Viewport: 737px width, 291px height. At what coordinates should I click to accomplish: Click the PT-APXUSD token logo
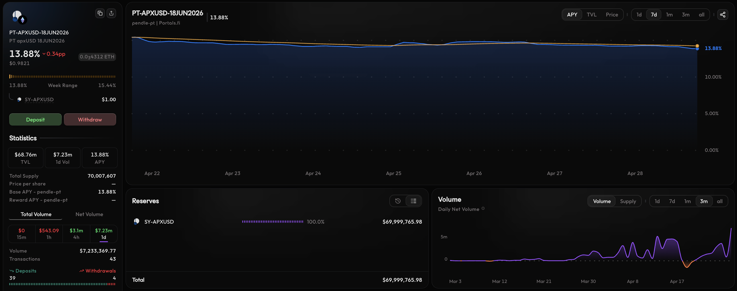point(18,17)
